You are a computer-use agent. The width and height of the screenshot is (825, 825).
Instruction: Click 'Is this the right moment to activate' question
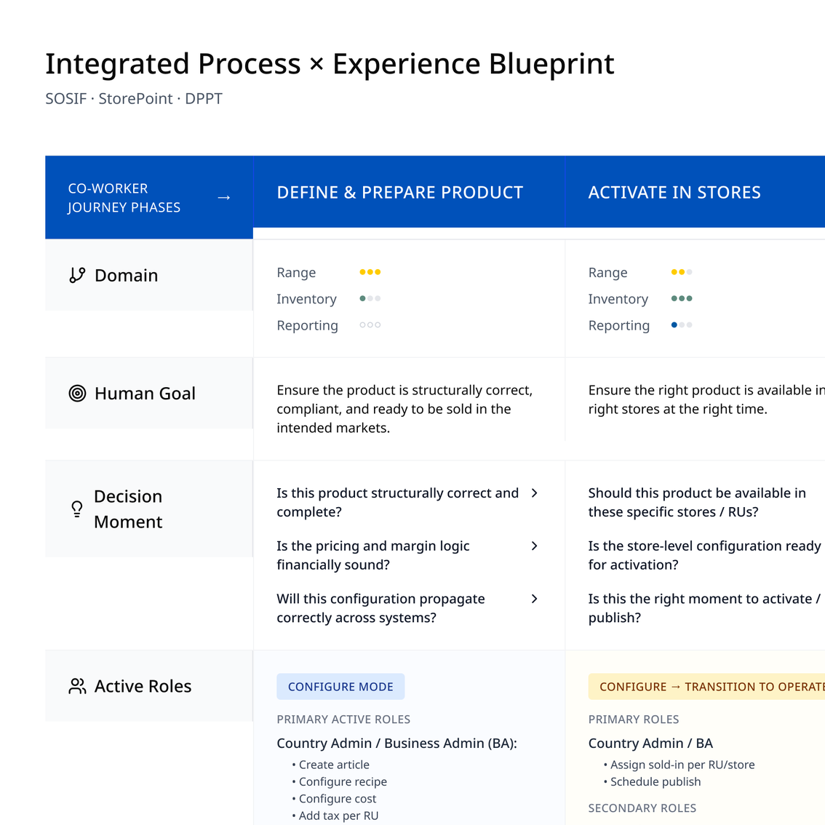(704, 608)
